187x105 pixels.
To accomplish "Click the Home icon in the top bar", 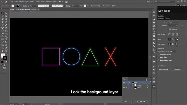I will tap(6, 2).
